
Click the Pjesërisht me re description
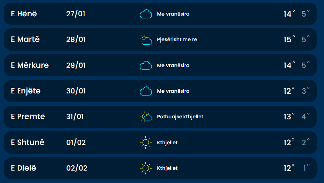coord(177,40)
